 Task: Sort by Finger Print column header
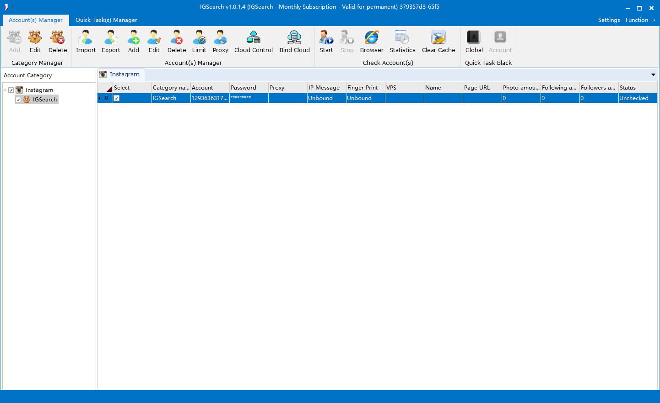pos(365,88)
